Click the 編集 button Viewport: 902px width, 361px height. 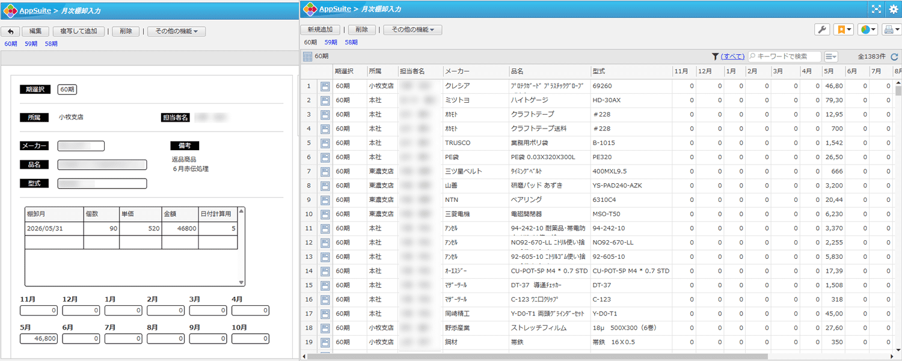pyautogui.click(x=35, y=31)
